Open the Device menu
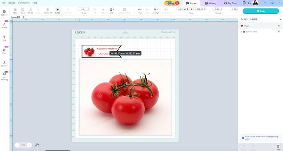The width and height of the screenshot is (283, 151). tap(12, 3)
